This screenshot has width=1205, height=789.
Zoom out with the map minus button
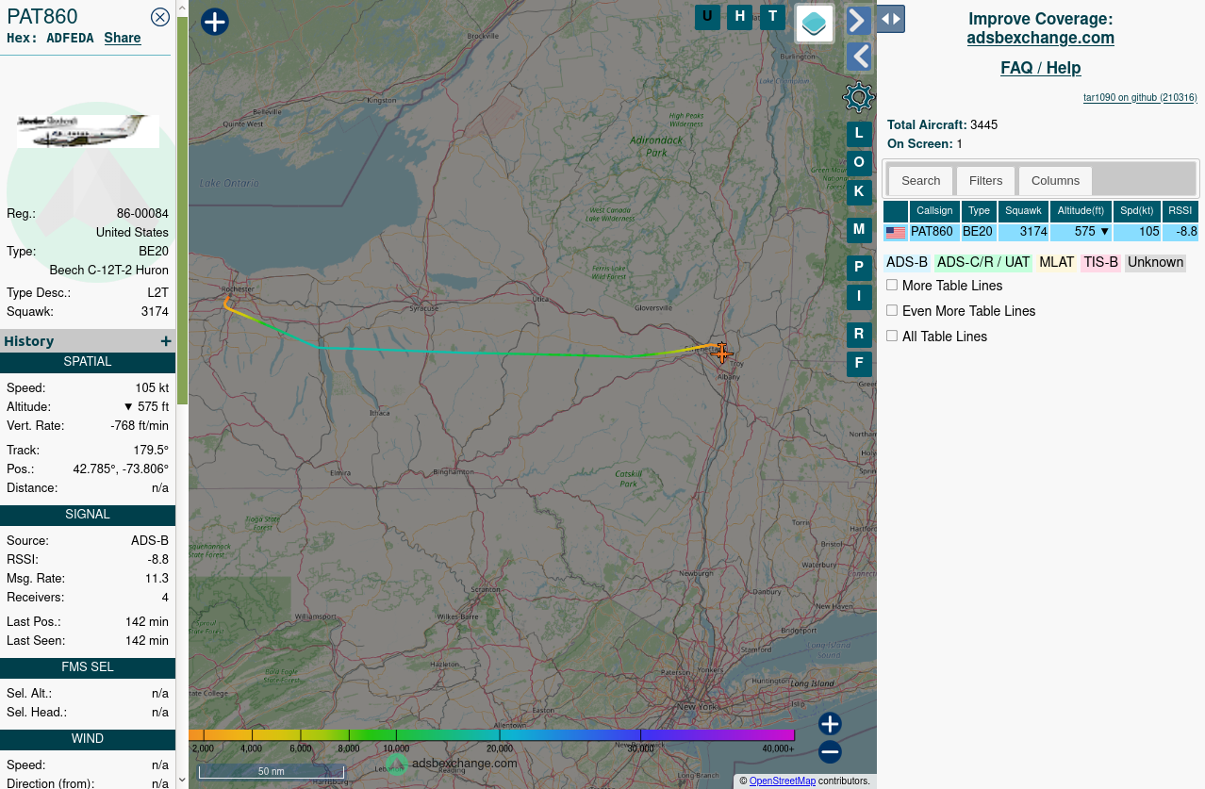(x=830, y=752)
